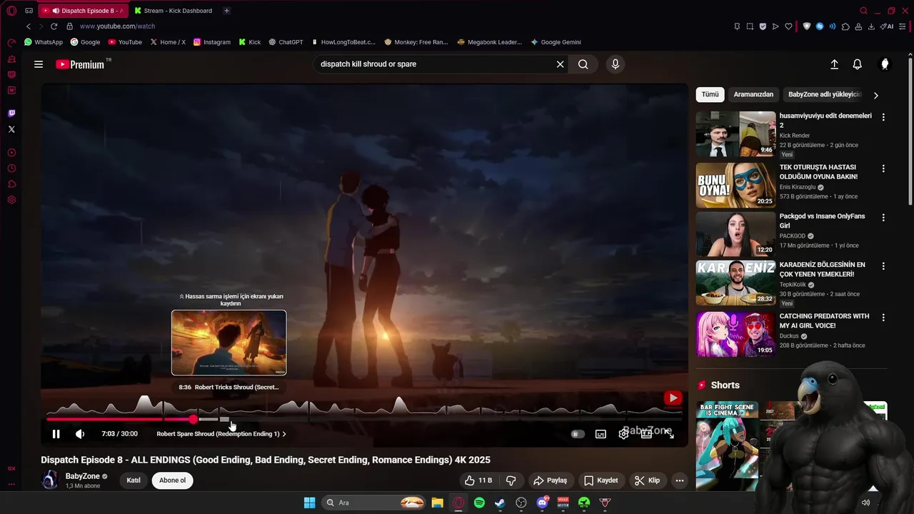Screen dimensions: 914x514
Task: Go to the YouTube Premium home logo
Action: (x=81, y=64)
